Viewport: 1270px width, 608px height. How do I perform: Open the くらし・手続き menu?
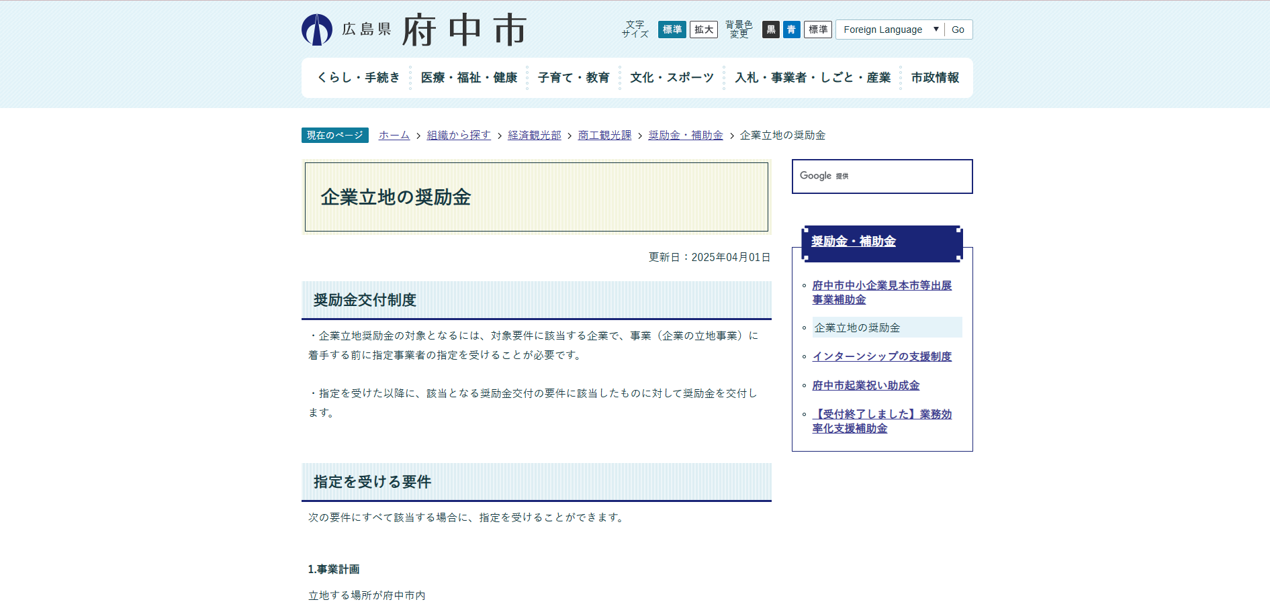(x=358, y=78)
